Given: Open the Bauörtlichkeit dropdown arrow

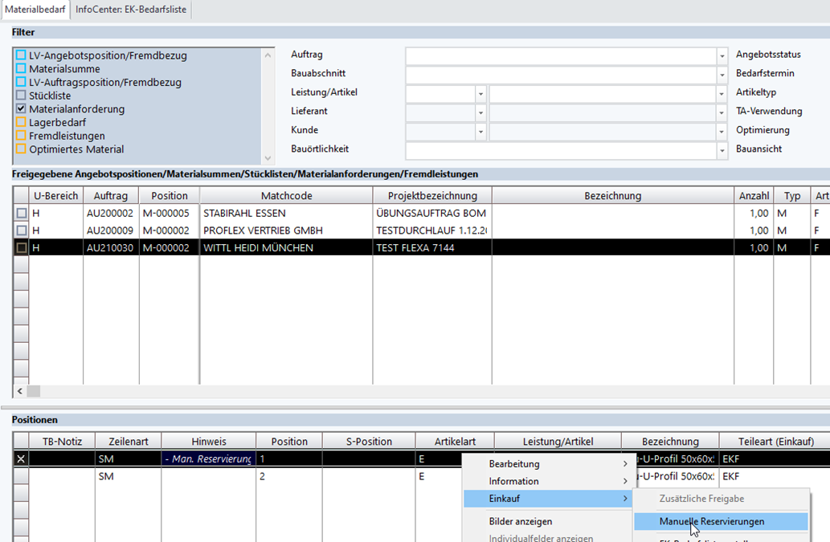Looking at the screenshot, I should click(x=722, y=149).
